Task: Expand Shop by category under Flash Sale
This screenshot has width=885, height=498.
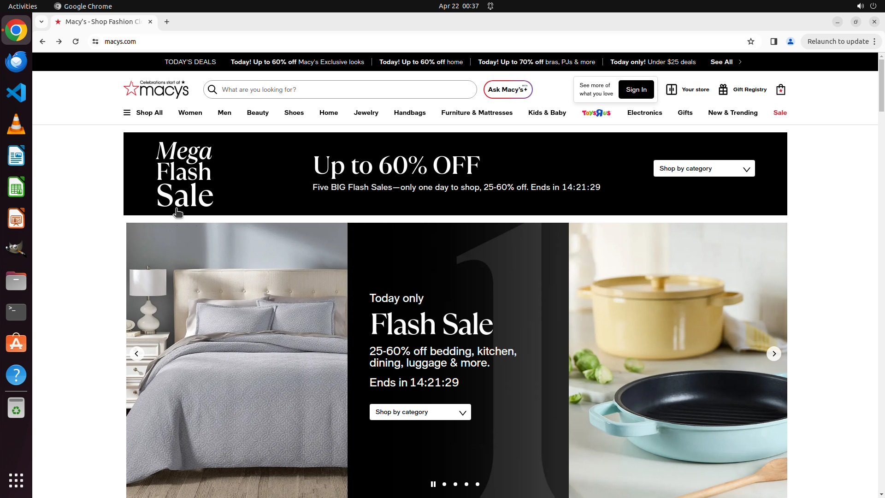Action: coord(420,412)
